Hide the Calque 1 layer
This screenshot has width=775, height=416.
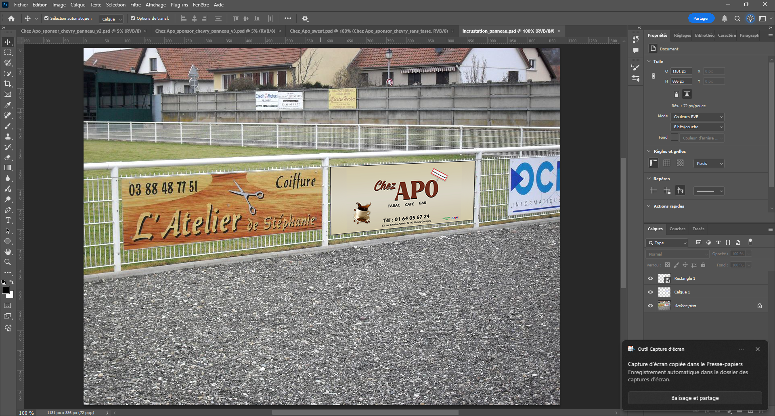point(650,292)
